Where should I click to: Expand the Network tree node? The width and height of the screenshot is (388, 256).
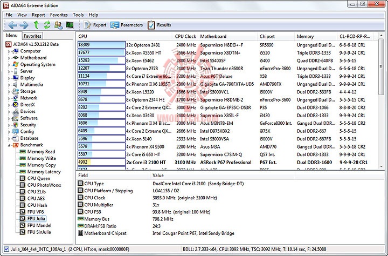tap(9, 98)
